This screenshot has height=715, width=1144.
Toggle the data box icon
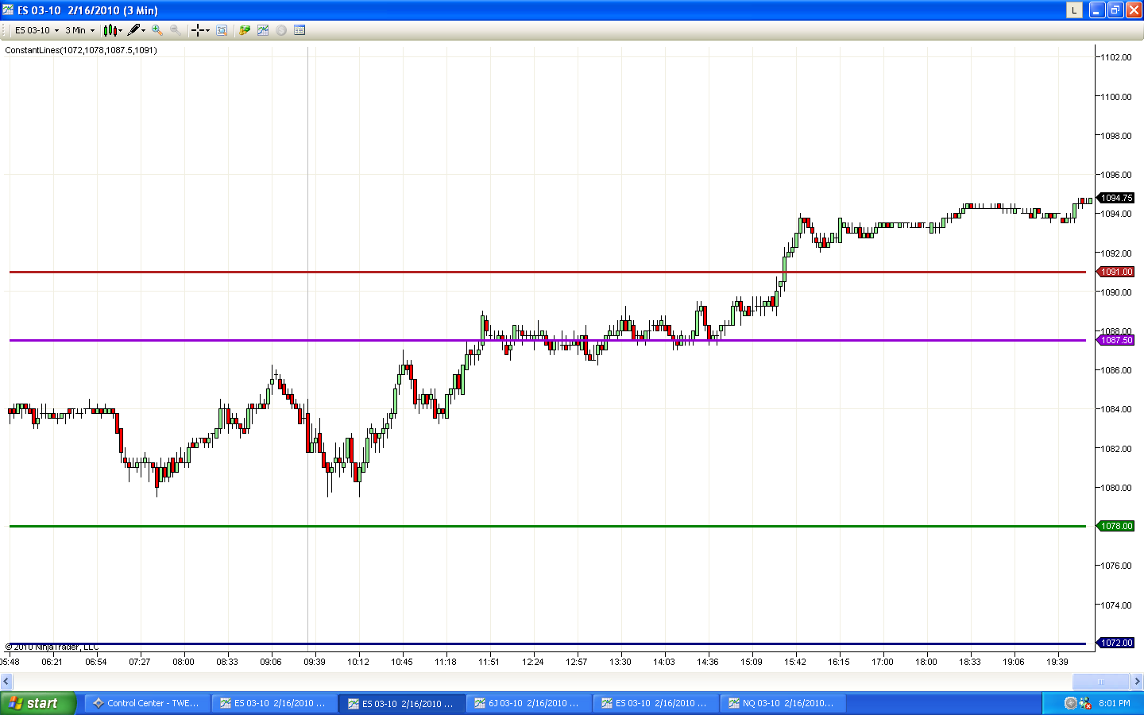(222, 30)
